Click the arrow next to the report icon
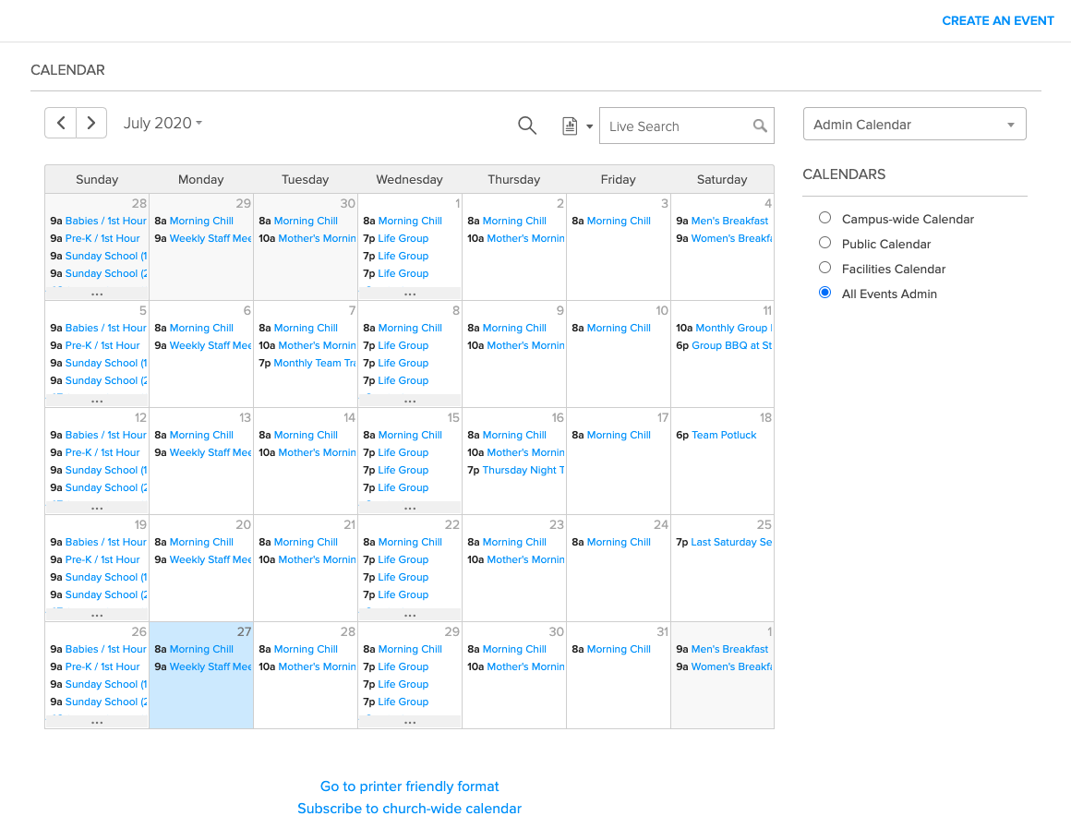The height and width of the screenshot is (828, 1071). pyautogui.click(x=591, y=126)
